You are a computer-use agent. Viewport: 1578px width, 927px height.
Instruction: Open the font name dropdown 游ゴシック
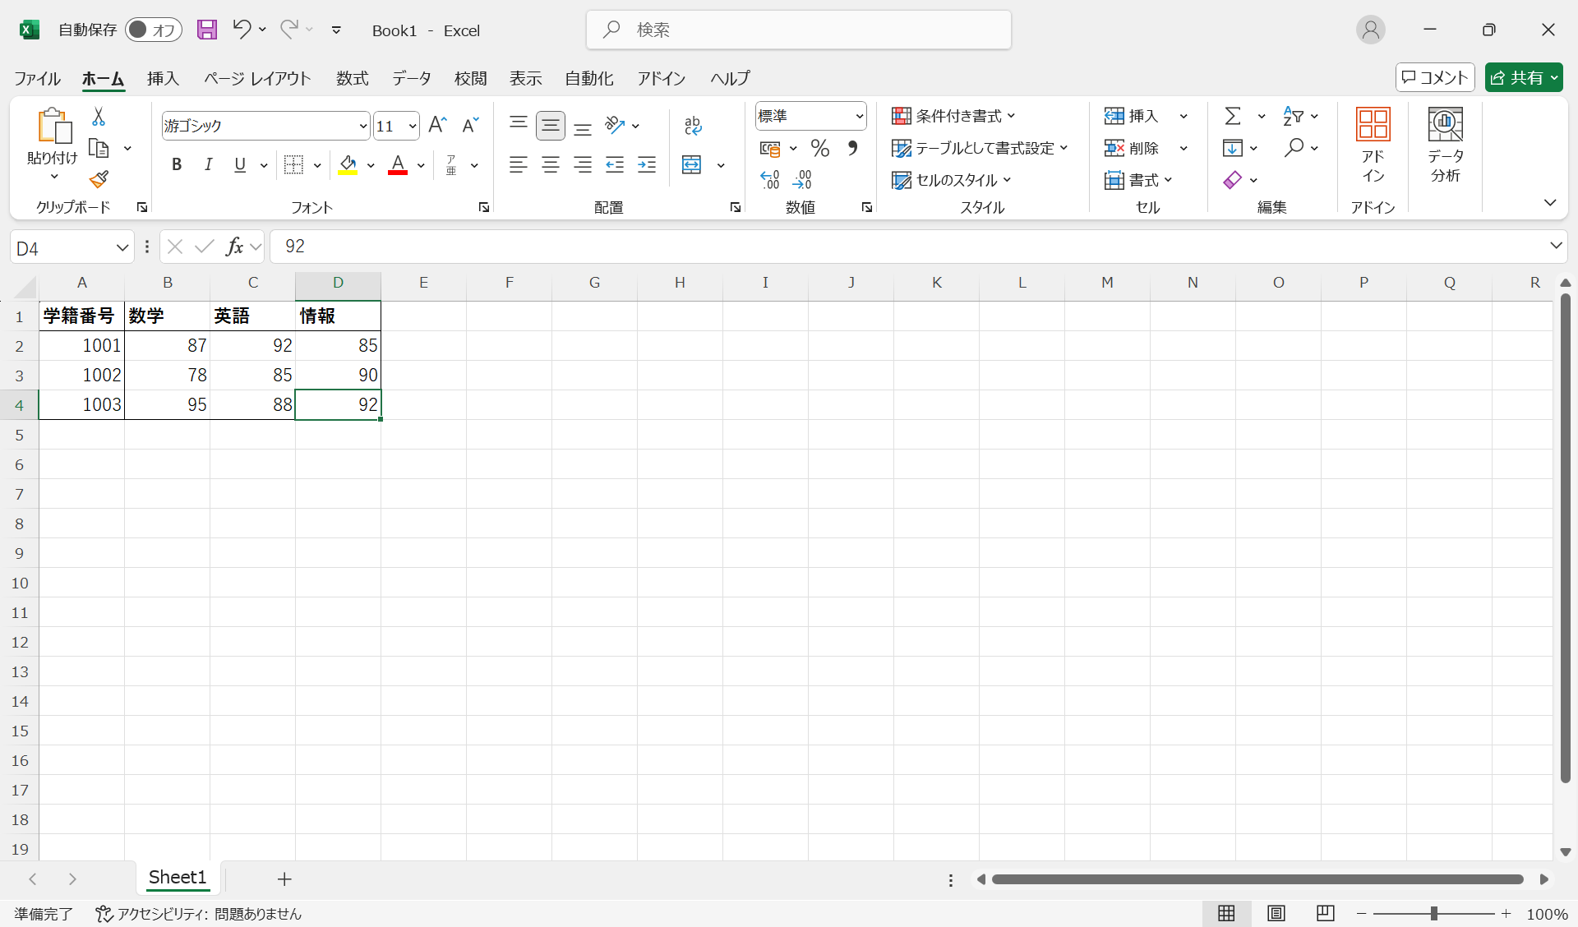point(362,126)
